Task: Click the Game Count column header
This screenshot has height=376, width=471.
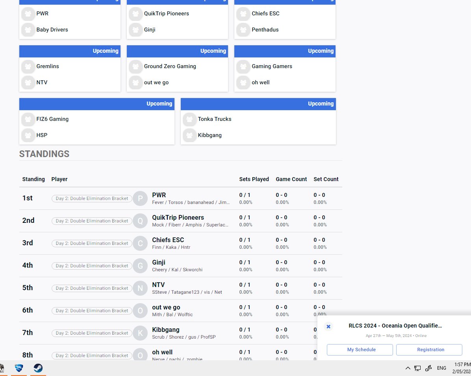Action: (x=291, y=179)
